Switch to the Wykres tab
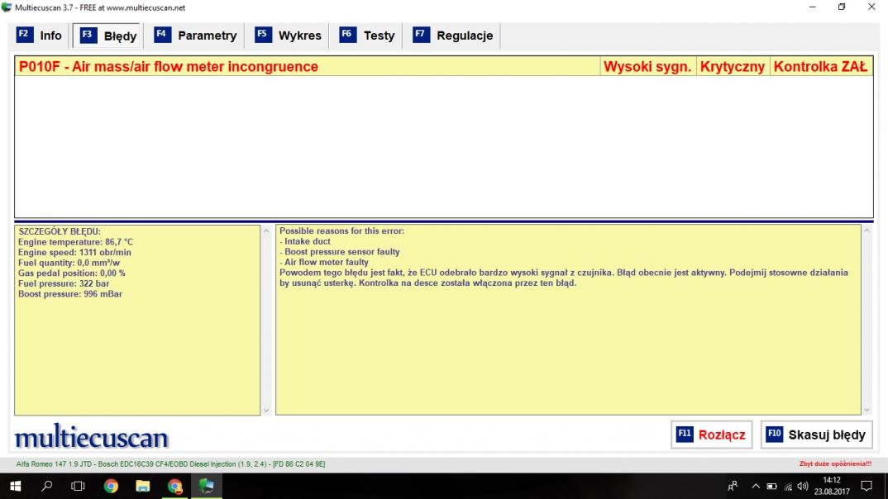The height and width of the screenshot is (499, 888). click(288, 36)
